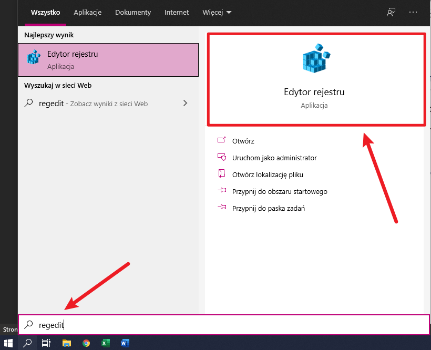The image size is (431, 350).
Task: Click the Najlepszy wynik heading
Action: tap(49, 35)
